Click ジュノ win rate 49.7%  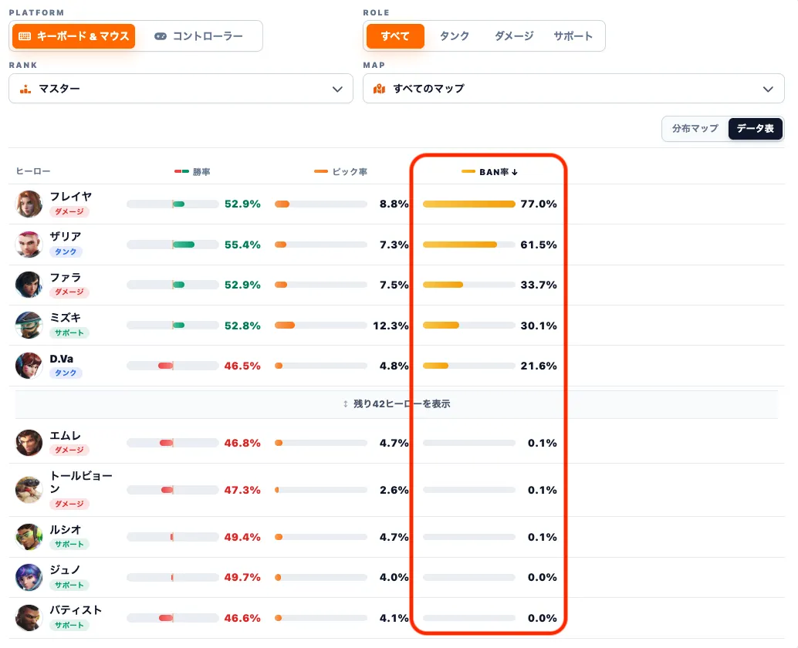(x=242, y=577)
